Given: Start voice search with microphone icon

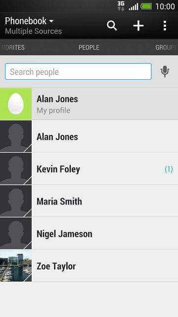Looking at the screenshot, I should coord(165,71).
